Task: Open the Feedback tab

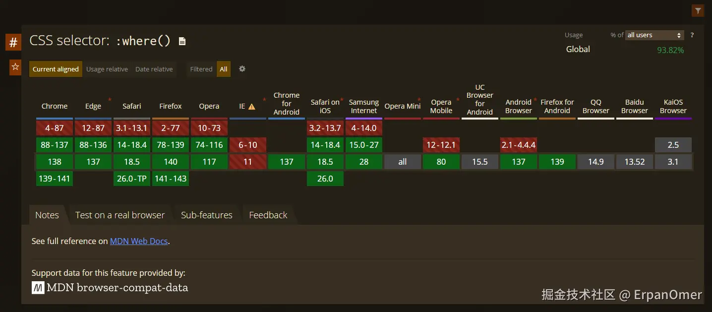Action: 268,215
